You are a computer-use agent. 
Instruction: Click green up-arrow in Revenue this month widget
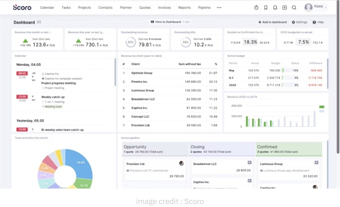point(25,41)
